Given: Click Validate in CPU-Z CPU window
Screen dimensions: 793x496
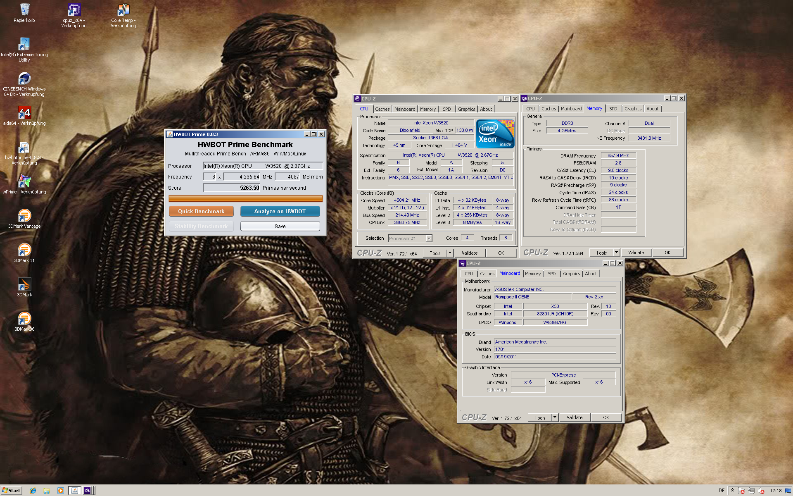Looking at the screenshot, I should coord(470,253).
